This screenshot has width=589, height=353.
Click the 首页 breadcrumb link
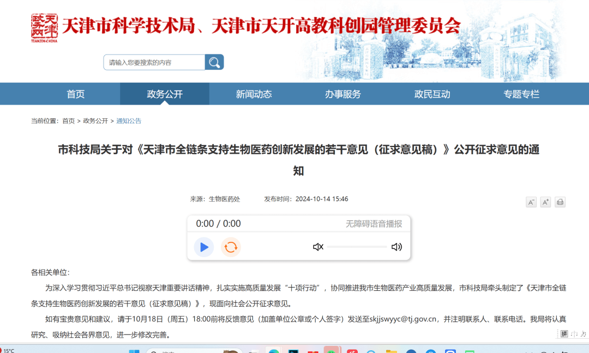pos(68,121)
